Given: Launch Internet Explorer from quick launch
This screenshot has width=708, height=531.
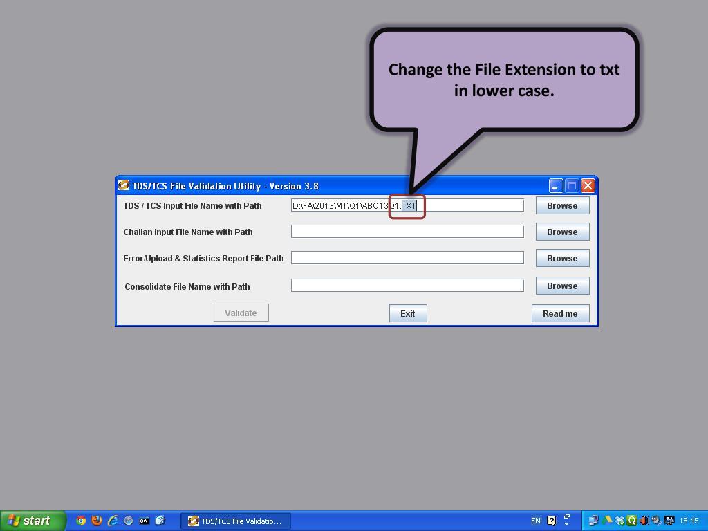Looking at the screenshot, I should (113, 521).
